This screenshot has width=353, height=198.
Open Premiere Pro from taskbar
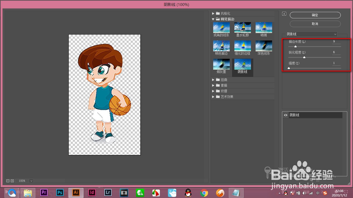[x=44, y=193]
